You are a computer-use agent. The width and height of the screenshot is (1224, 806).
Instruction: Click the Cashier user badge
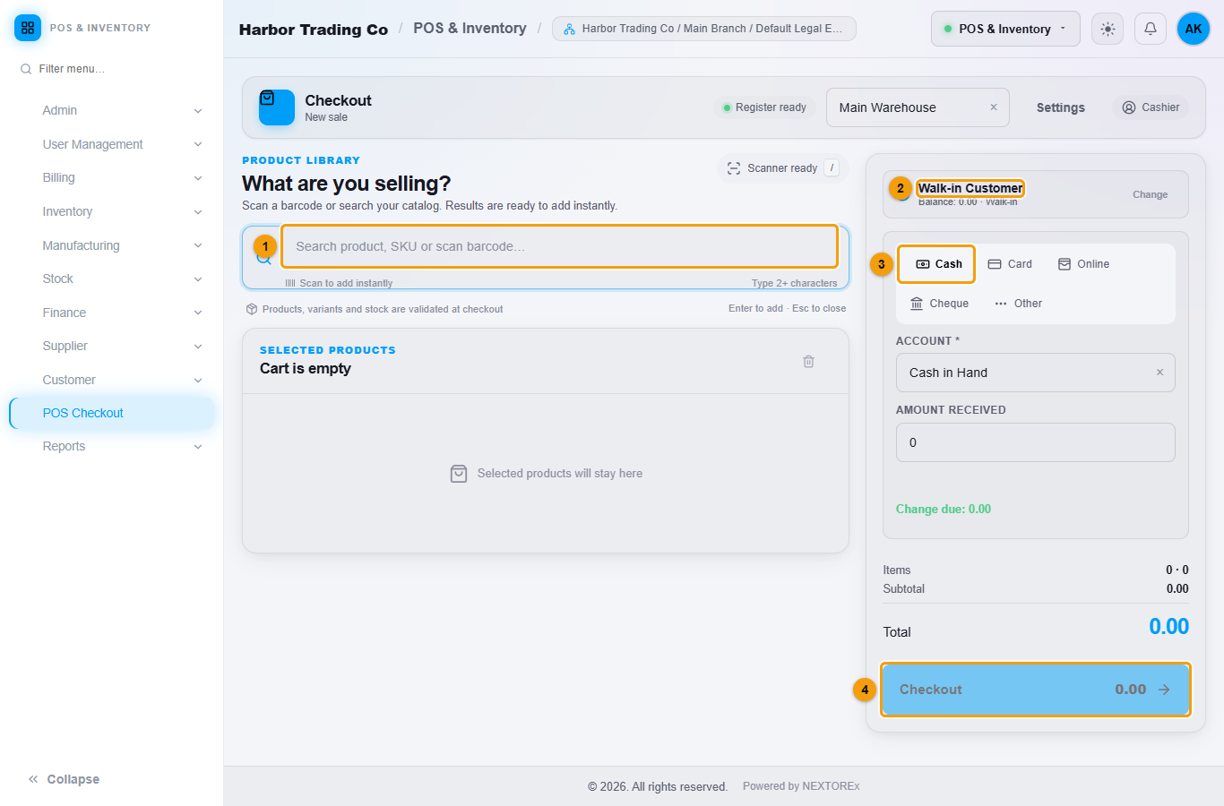click(x=1151, y=107)
